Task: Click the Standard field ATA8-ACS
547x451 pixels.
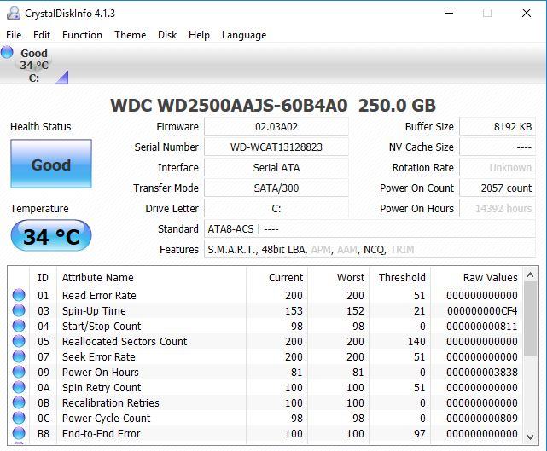Action: (x=370, y=229)
